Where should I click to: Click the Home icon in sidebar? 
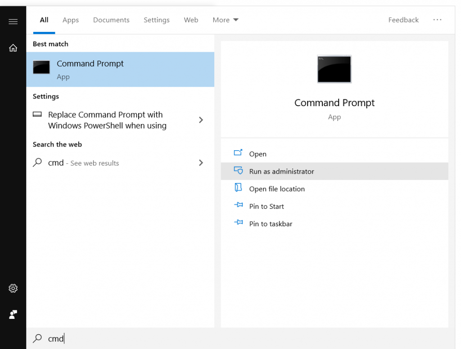tap(13, 48)
